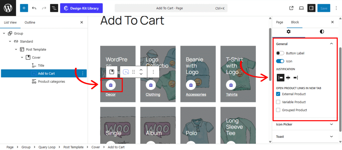The width and height of the screenshot is (342, 150).
Task: Select the justify center alignment icon
Action: (288, 78)
